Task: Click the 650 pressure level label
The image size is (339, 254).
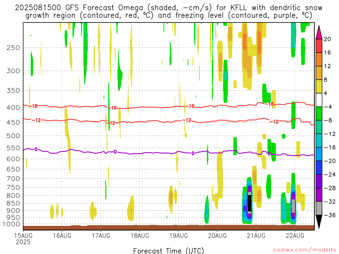Action: click(13, 169)
